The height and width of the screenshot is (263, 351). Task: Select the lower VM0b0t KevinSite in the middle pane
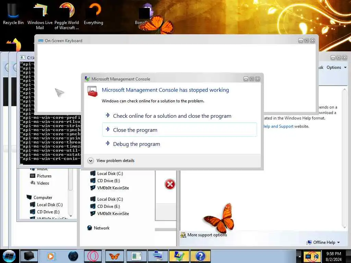click(x=109, y=214)
